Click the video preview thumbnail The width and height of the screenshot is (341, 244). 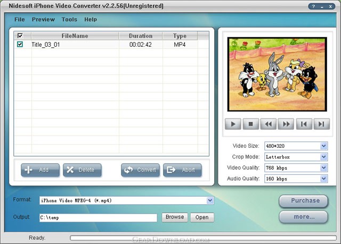(277, 74)
